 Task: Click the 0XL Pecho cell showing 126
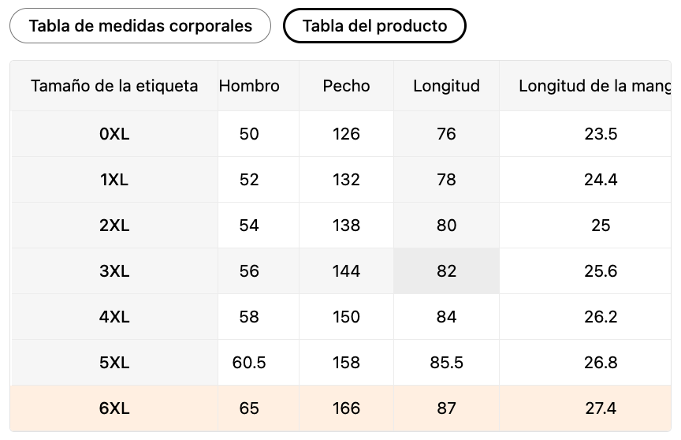(x=346, y=134)
